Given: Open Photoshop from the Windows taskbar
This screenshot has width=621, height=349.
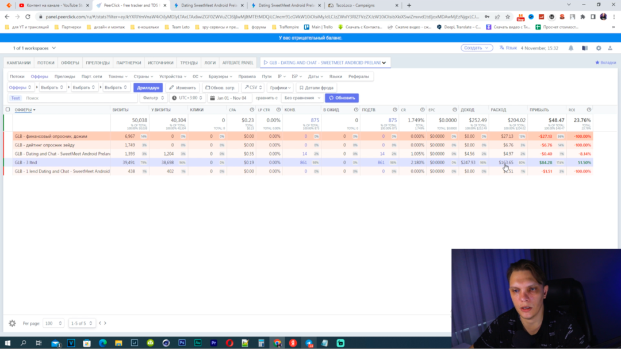Looking at the screenshot, I should point(182,343).
